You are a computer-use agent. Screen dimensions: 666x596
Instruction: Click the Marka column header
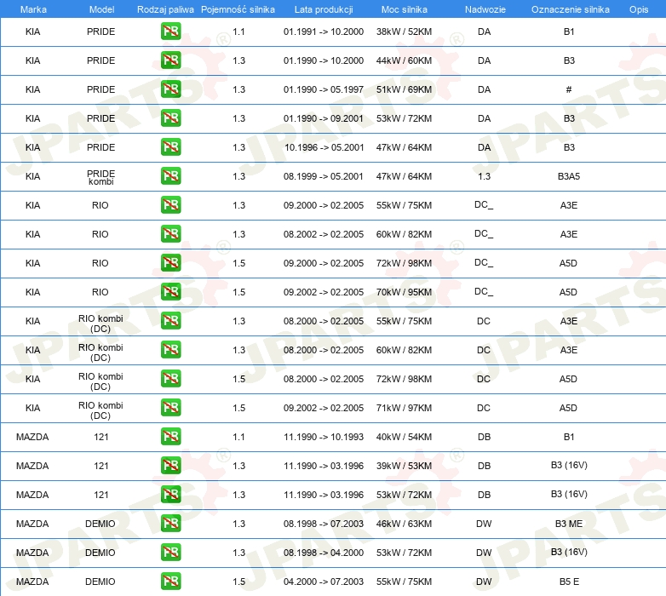pos(33,9)
